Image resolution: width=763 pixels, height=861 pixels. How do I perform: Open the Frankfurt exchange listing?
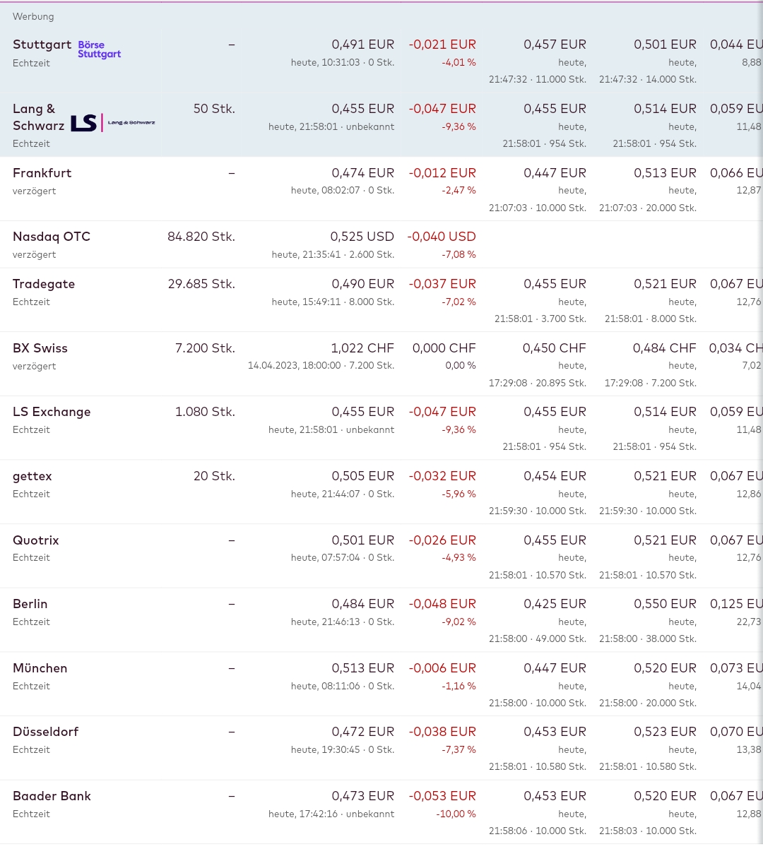pyautogui.click(x=42, y=173)
